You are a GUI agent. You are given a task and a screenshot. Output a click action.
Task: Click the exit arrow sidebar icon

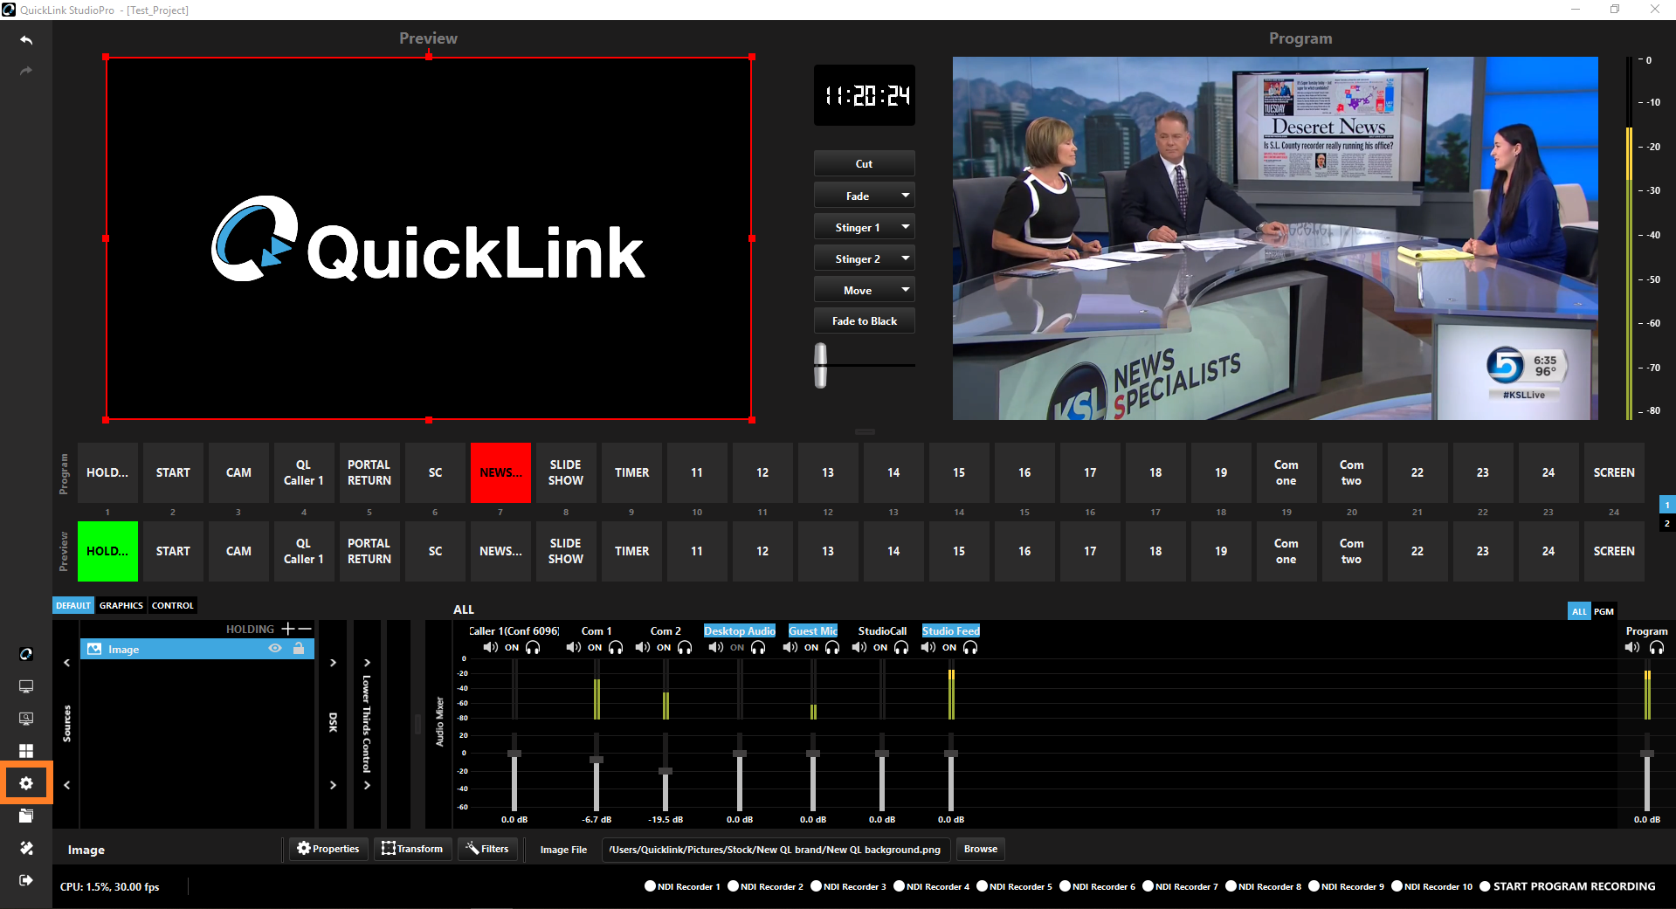point(26,880)
